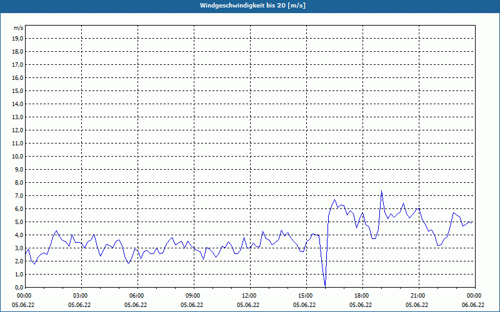
Task: Click the "16,0" y-axis value
Action: (18, 77)
